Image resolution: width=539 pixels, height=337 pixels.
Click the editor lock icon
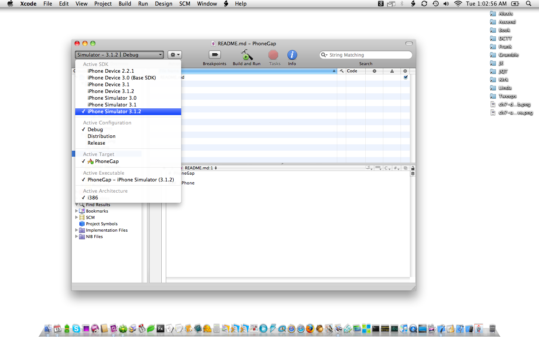tap(413, 168)
